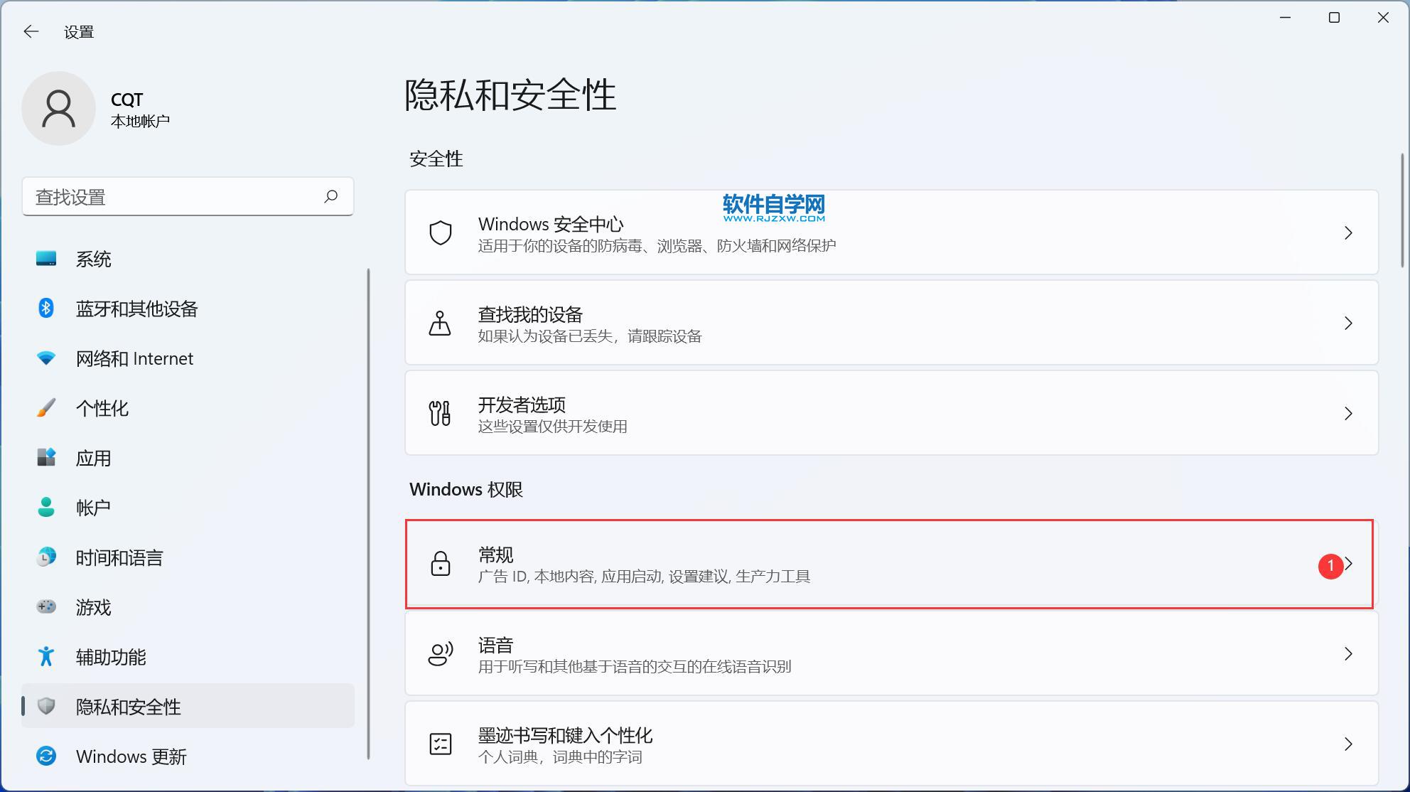Open Windows 更新 in the sidebar

pyautogui.click(x=131, y=756)
